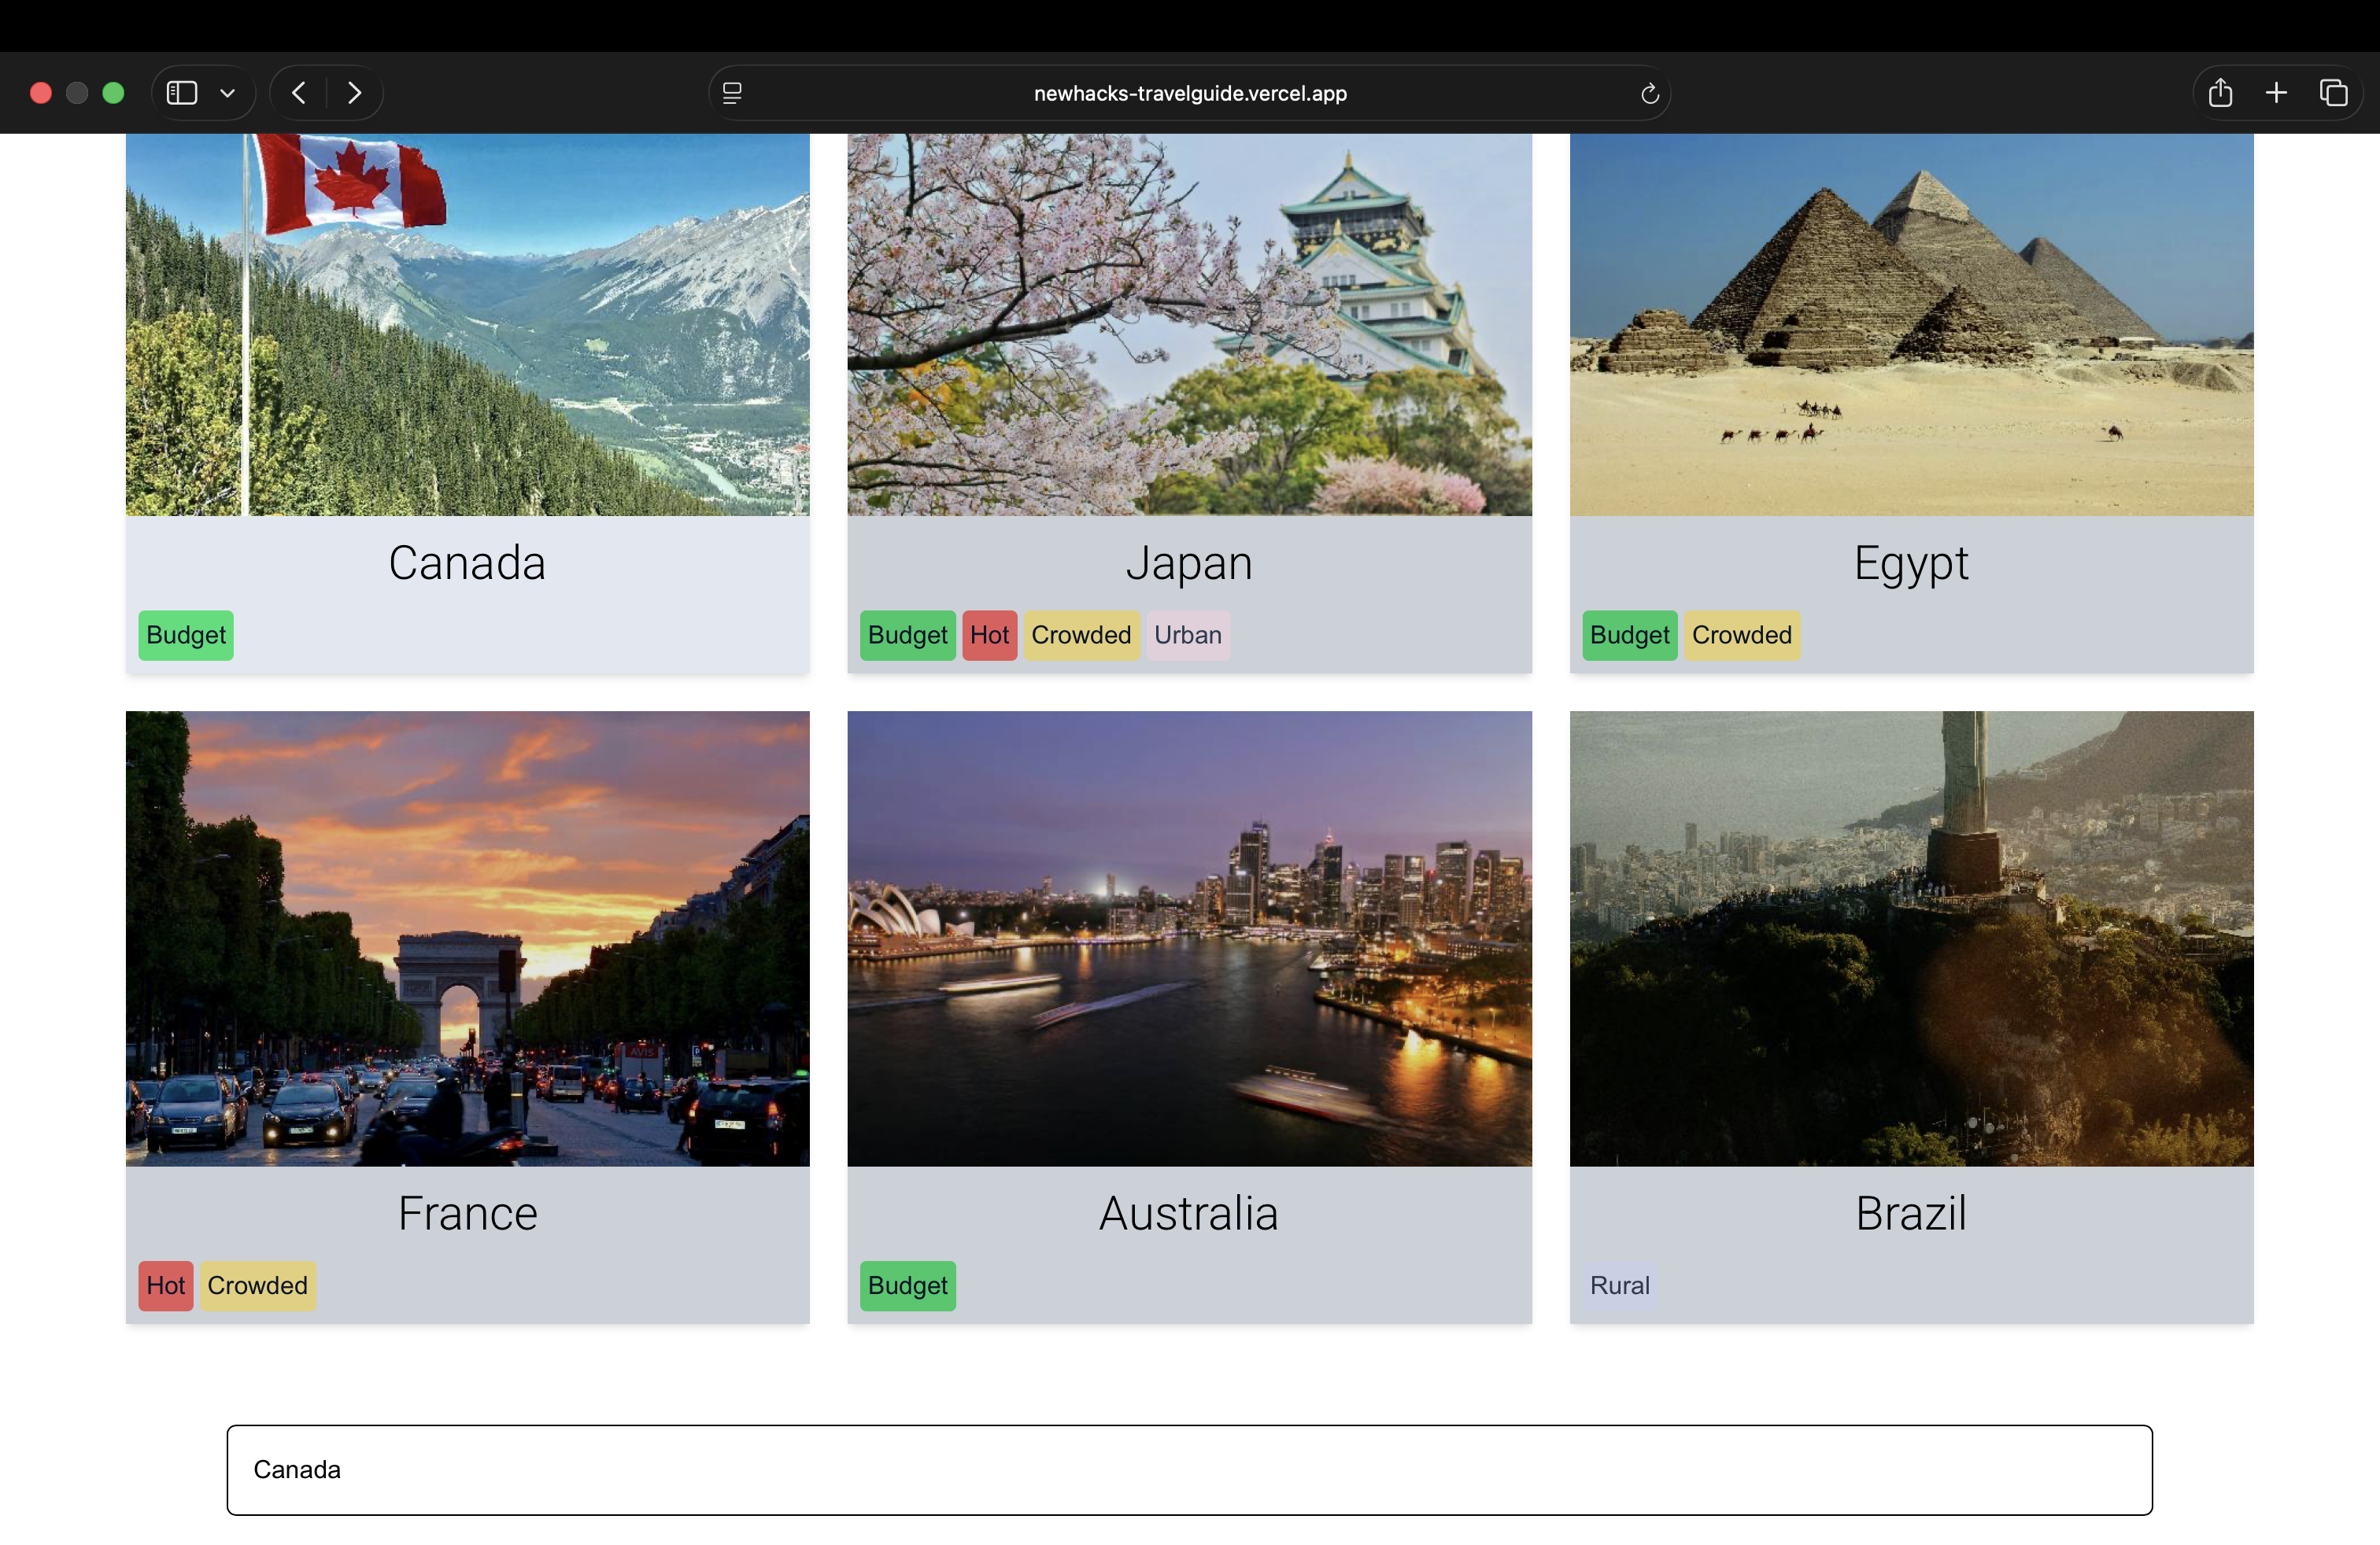Viewport: 2380px width, 1545px height.
Task: Select Egypt's Crowded tag
Action: coord(1741,635)
